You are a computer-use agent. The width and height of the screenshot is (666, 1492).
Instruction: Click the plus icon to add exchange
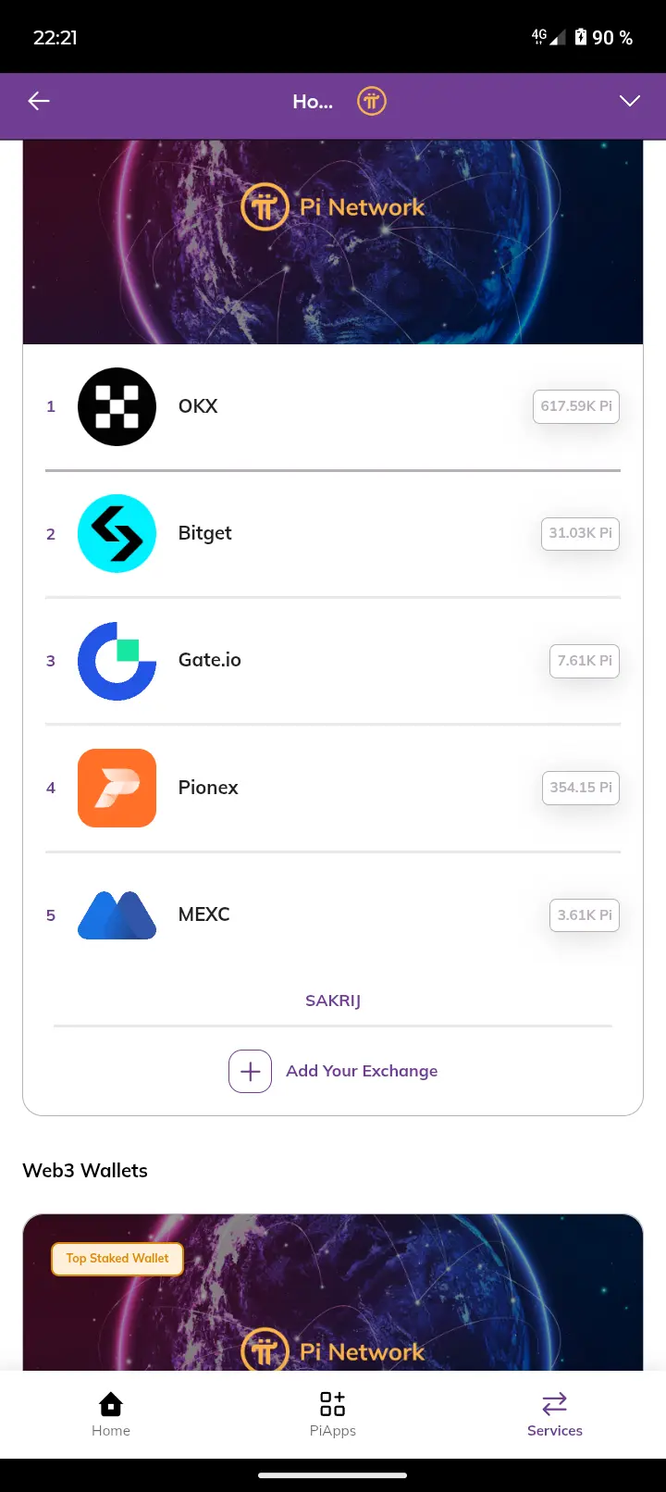[250, 1072]
